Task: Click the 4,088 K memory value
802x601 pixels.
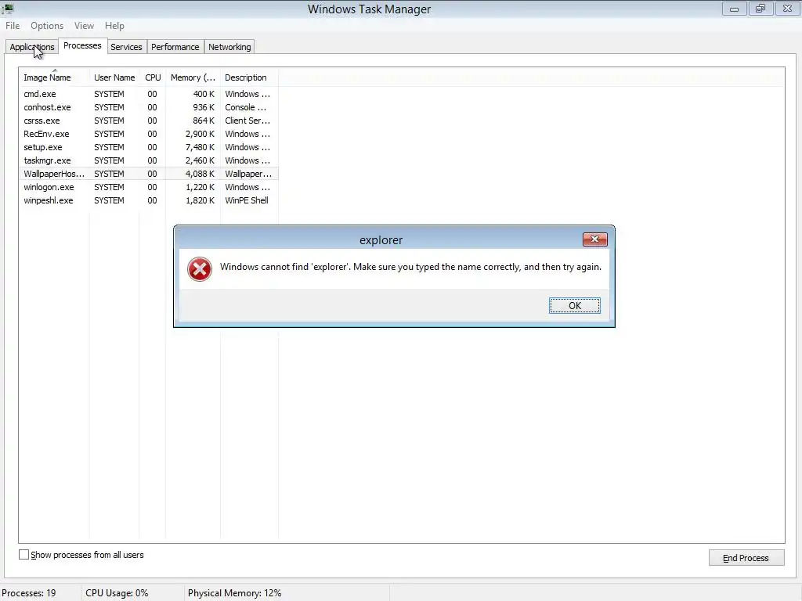Action: 200,174
